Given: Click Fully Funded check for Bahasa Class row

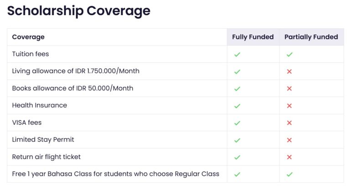Looking at the screenshot, I should tap(237, 174).
